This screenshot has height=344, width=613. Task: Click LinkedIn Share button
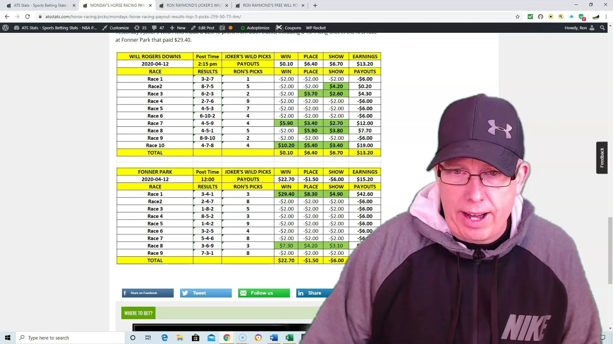(x=314, y=293)
